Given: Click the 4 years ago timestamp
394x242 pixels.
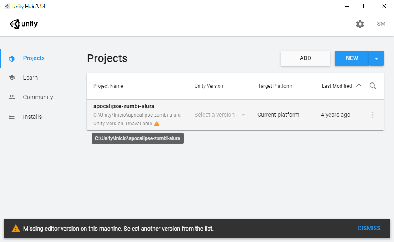Looking at the screenshot, I should point(335,115).
